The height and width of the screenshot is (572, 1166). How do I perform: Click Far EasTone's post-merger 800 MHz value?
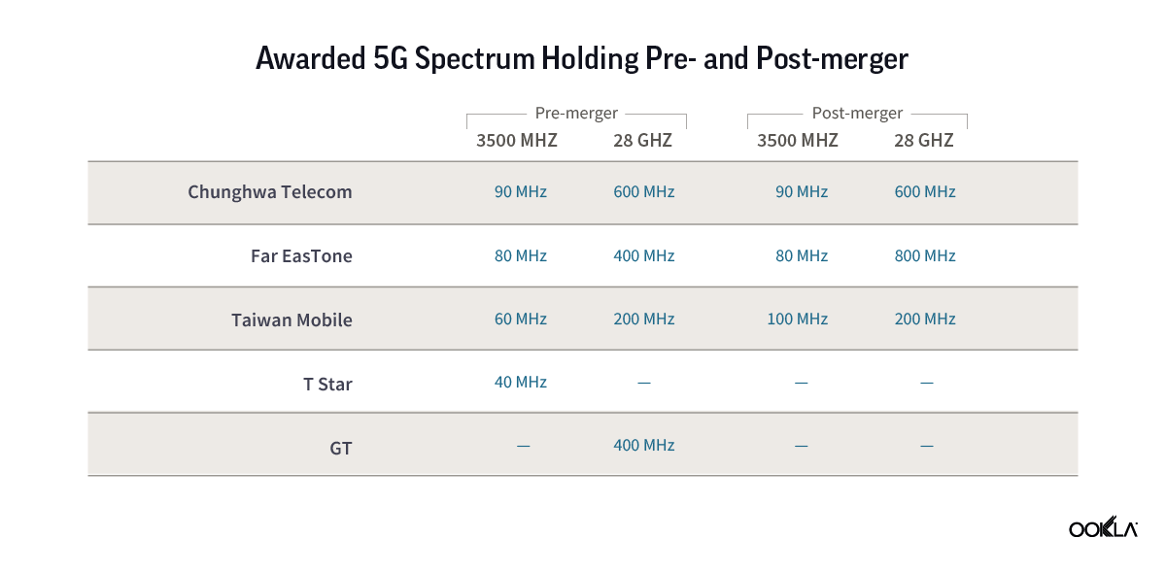(x=925, y=256)
